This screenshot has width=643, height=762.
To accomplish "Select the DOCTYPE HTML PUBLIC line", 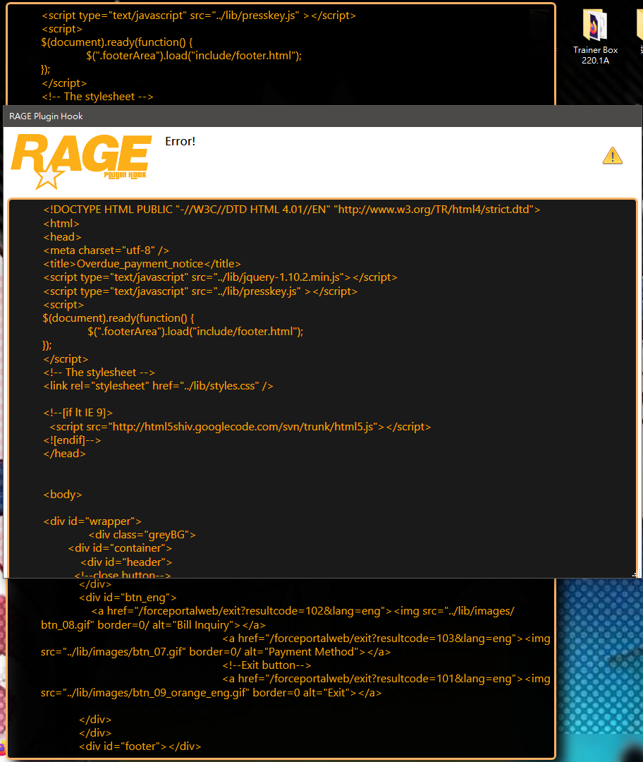I will (291, 210).
